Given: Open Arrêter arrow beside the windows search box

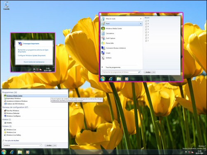Looking at the screenshot, I should tap(55, 146).
